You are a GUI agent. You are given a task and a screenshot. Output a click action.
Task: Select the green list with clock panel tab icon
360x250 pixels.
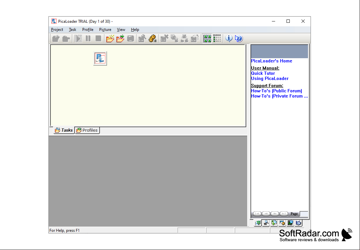[290, 223]
